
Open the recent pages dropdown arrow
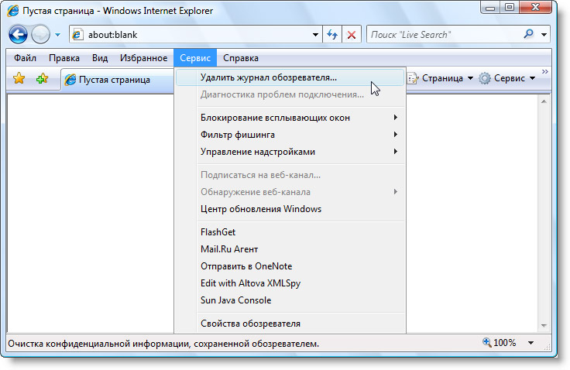(x=57, y=35)
